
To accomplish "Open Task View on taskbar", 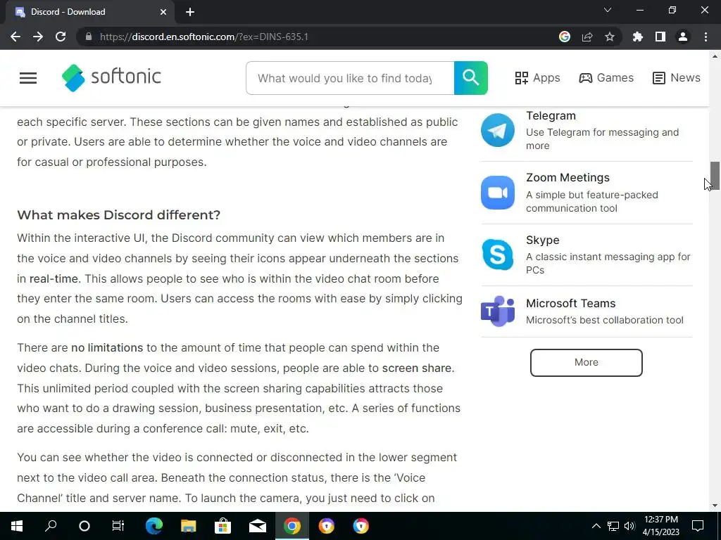I will point(118,526).
